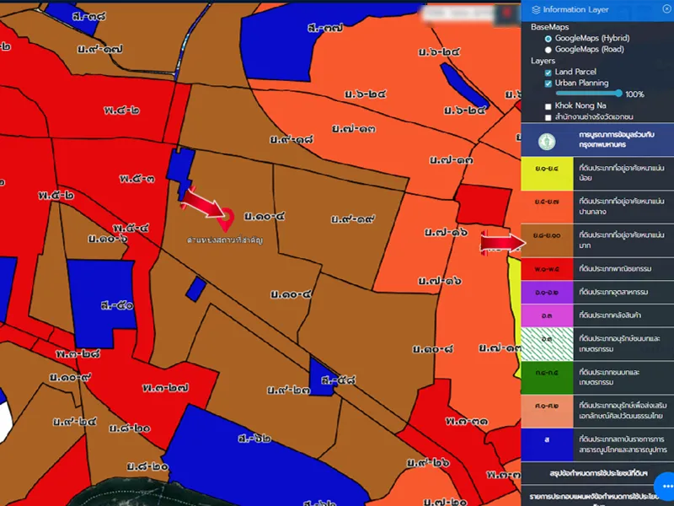The image size is (674, 506).
Task: Switch basemap to GoogleMaps (Road)
Action: [x=548, y=50]
